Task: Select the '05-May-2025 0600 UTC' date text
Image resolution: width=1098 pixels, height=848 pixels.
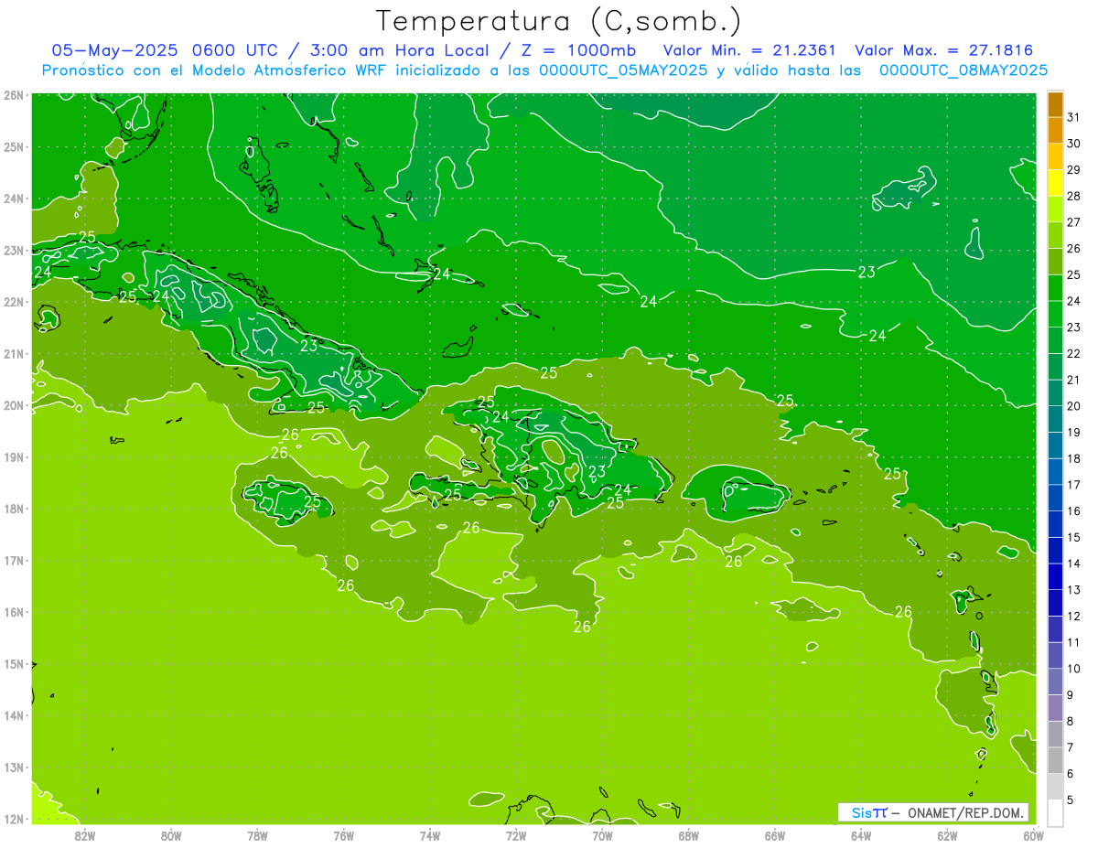Action: [164, 50]
